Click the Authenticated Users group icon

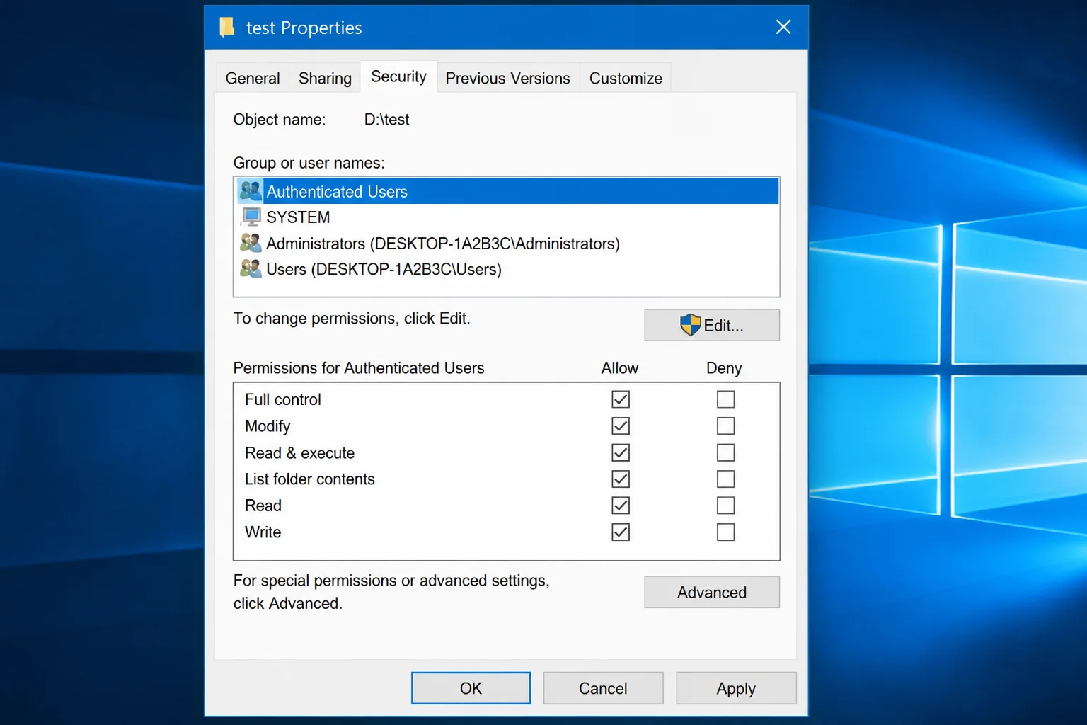pyautogui.click(x=251, y=191)
